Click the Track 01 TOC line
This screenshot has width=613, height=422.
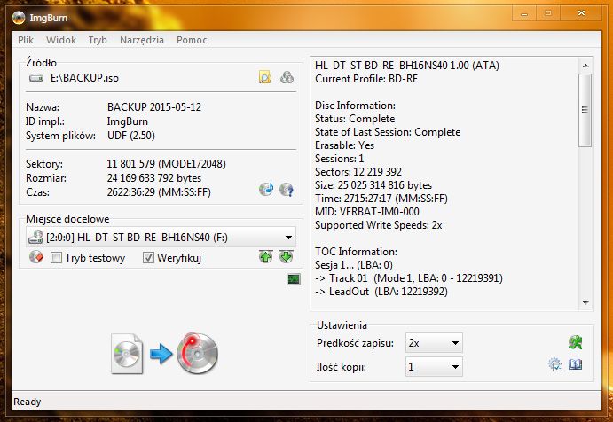[x=409, y=277]
